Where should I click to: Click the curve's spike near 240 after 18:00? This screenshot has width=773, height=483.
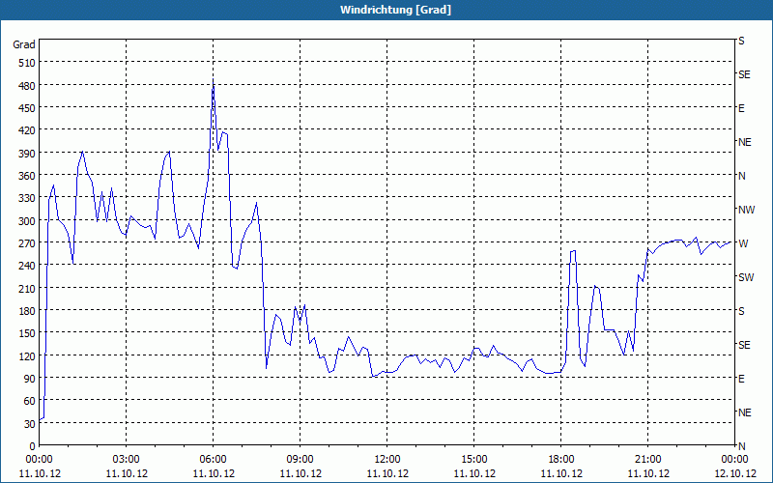(573, 251)
